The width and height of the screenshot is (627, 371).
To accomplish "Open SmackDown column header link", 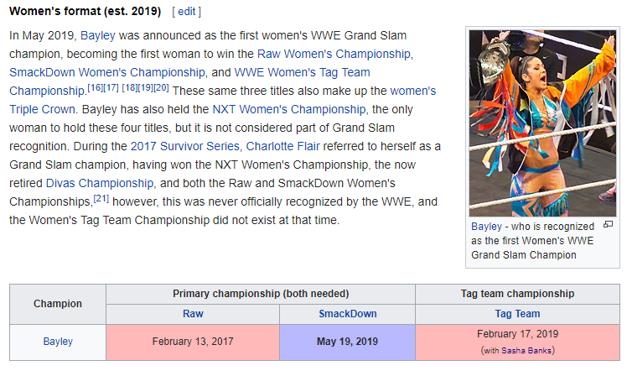I will [x=347, y=313].
